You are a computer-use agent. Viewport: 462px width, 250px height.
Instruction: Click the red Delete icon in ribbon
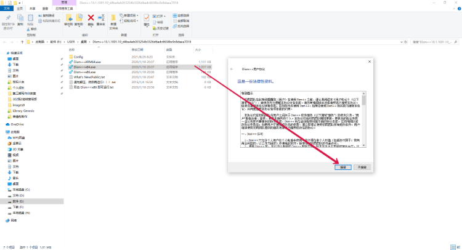[x=91, y=20]
